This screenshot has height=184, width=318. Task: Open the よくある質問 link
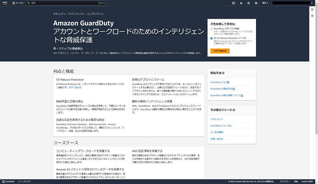217,132
